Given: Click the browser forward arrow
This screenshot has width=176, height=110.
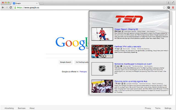Looking at the screenshot, I should [x=7, y=7].
